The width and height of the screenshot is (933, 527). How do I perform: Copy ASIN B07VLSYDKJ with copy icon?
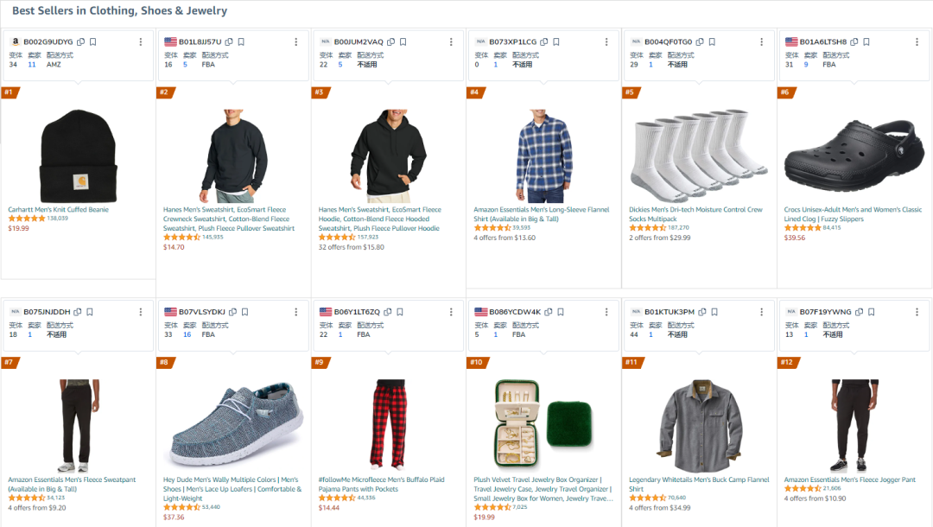click(232, 312)
